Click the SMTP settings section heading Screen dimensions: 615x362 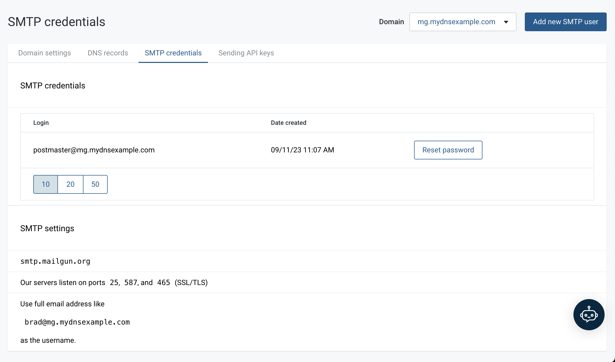pos(47,228)
